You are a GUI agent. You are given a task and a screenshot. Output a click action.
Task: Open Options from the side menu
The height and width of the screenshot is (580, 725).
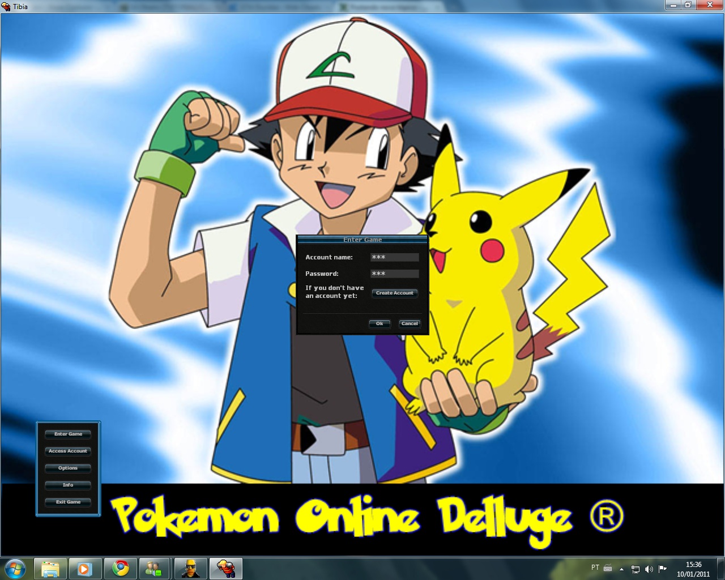68,468
